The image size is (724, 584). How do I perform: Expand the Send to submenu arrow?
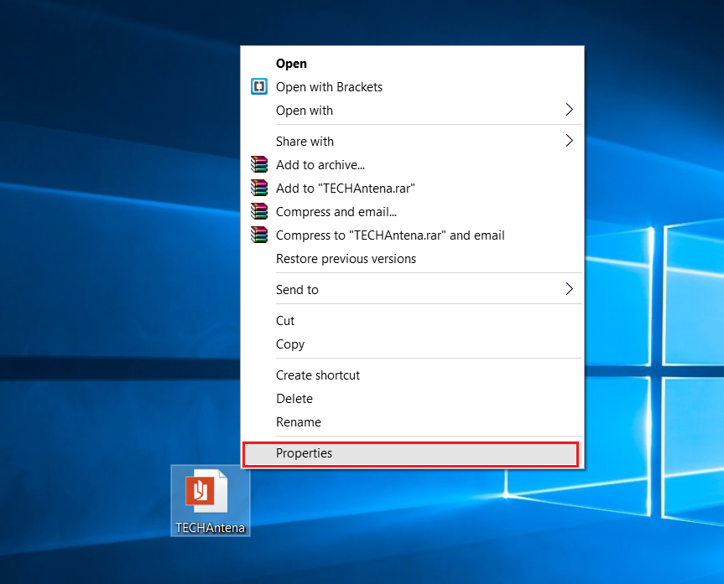570,289
